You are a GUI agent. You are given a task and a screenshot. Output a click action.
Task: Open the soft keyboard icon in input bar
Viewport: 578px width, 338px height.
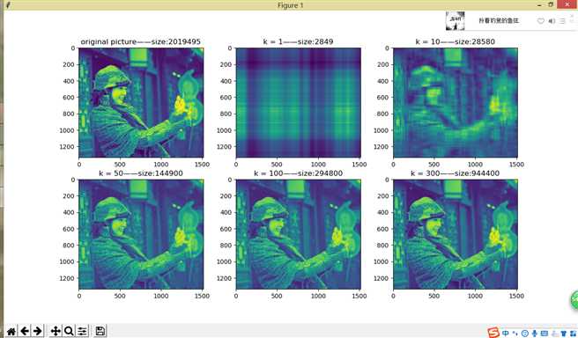pyautogui.click(x=545, y=334)
